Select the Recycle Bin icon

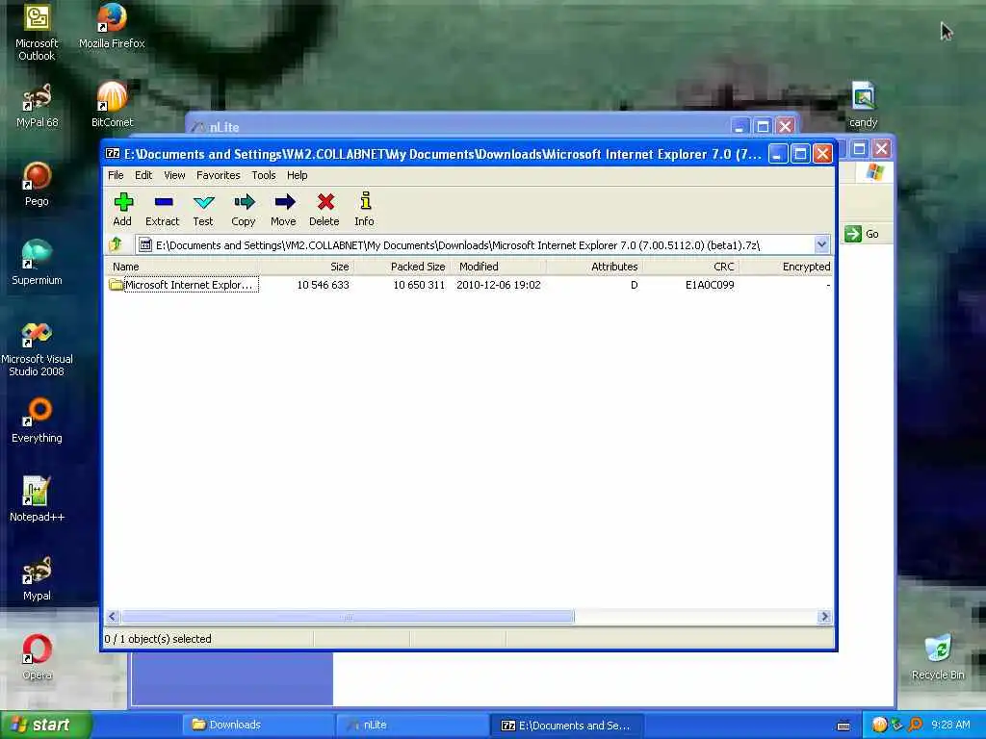click(x=938, y=657)
